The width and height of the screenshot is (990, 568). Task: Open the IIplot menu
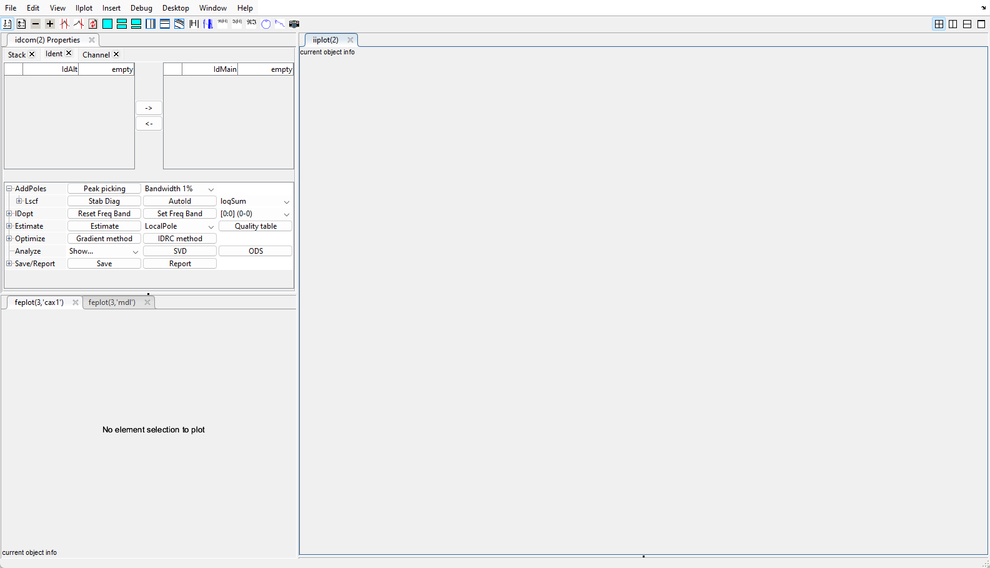click(x=84, y=8)
